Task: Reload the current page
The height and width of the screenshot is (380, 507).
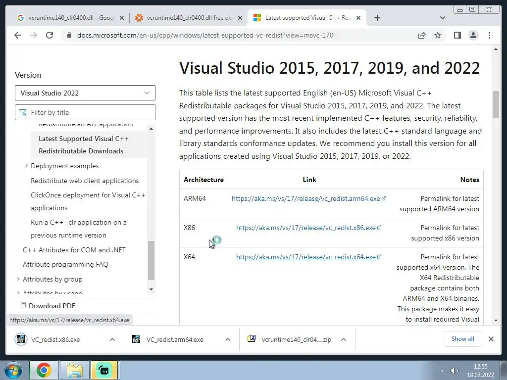Action: coord(50,35)
